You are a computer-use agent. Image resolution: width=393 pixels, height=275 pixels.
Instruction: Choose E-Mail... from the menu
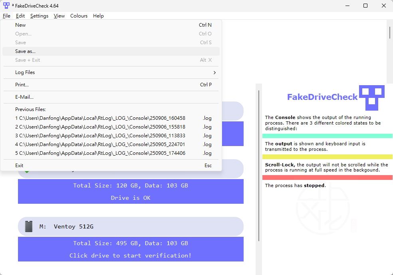coord(111,97)
